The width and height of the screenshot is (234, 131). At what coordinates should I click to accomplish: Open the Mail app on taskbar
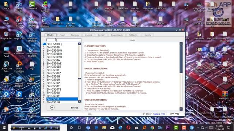[112, 128]
